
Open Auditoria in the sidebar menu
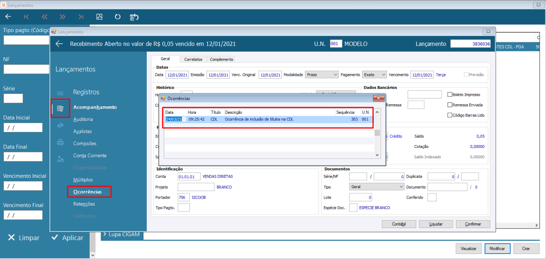[x=83, y=119]
